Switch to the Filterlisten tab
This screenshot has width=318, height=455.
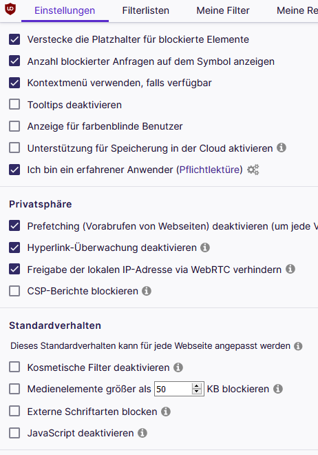tap(146, 10)
